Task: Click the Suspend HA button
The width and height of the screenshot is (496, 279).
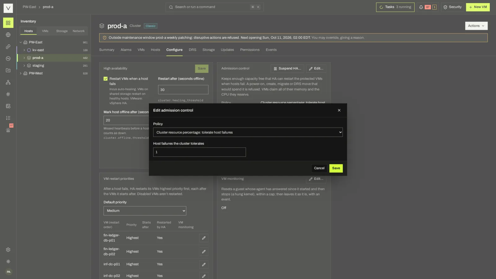Action: click(x=287, y=69)
